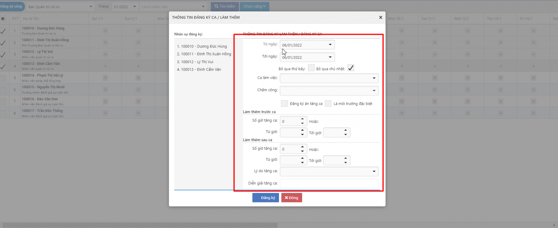Open the Từ ngày date dropdown
The height and width of the screenshot is (228, 558).
click(330, 45)
